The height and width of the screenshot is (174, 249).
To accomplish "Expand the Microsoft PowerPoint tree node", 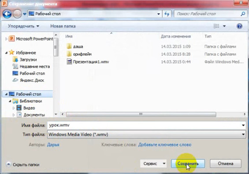I will tap(6, 39).
